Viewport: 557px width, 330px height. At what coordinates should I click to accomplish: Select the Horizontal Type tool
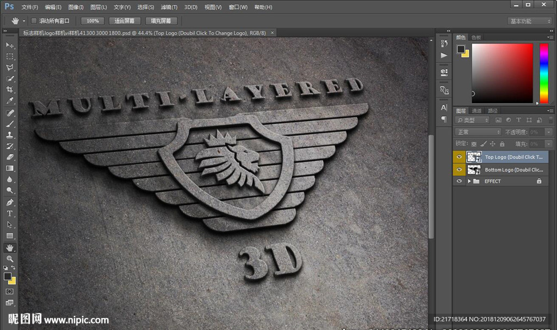10,214
